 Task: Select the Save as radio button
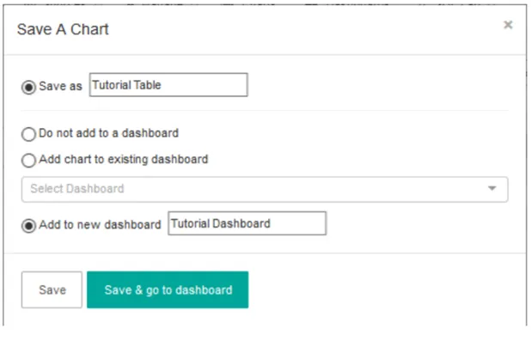point(28,87)
